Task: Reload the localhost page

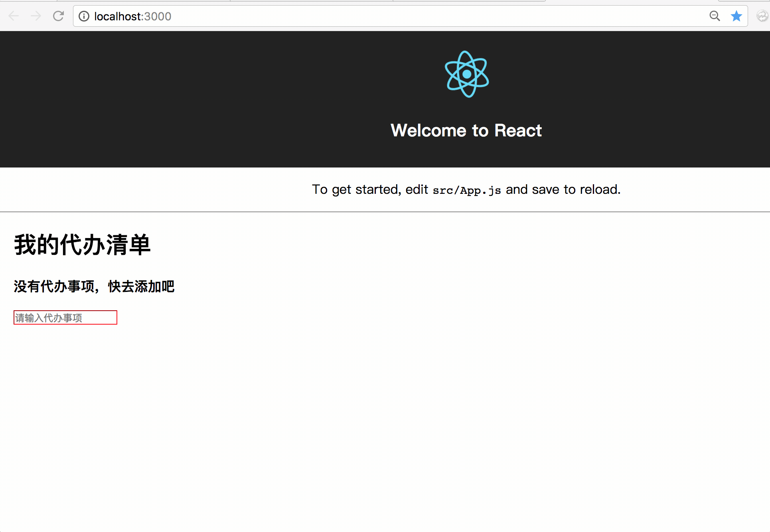Action: [59, 16]
